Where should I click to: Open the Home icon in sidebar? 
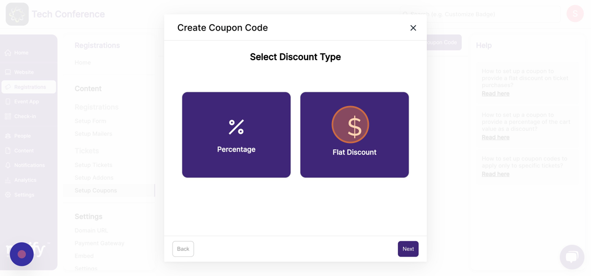pos(8,53)
